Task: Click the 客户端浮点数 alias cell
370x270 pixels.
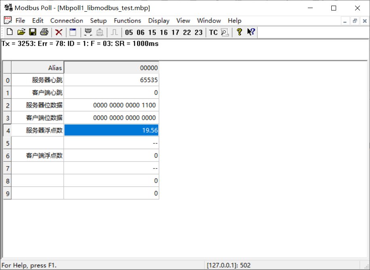Action: (38, 155)
